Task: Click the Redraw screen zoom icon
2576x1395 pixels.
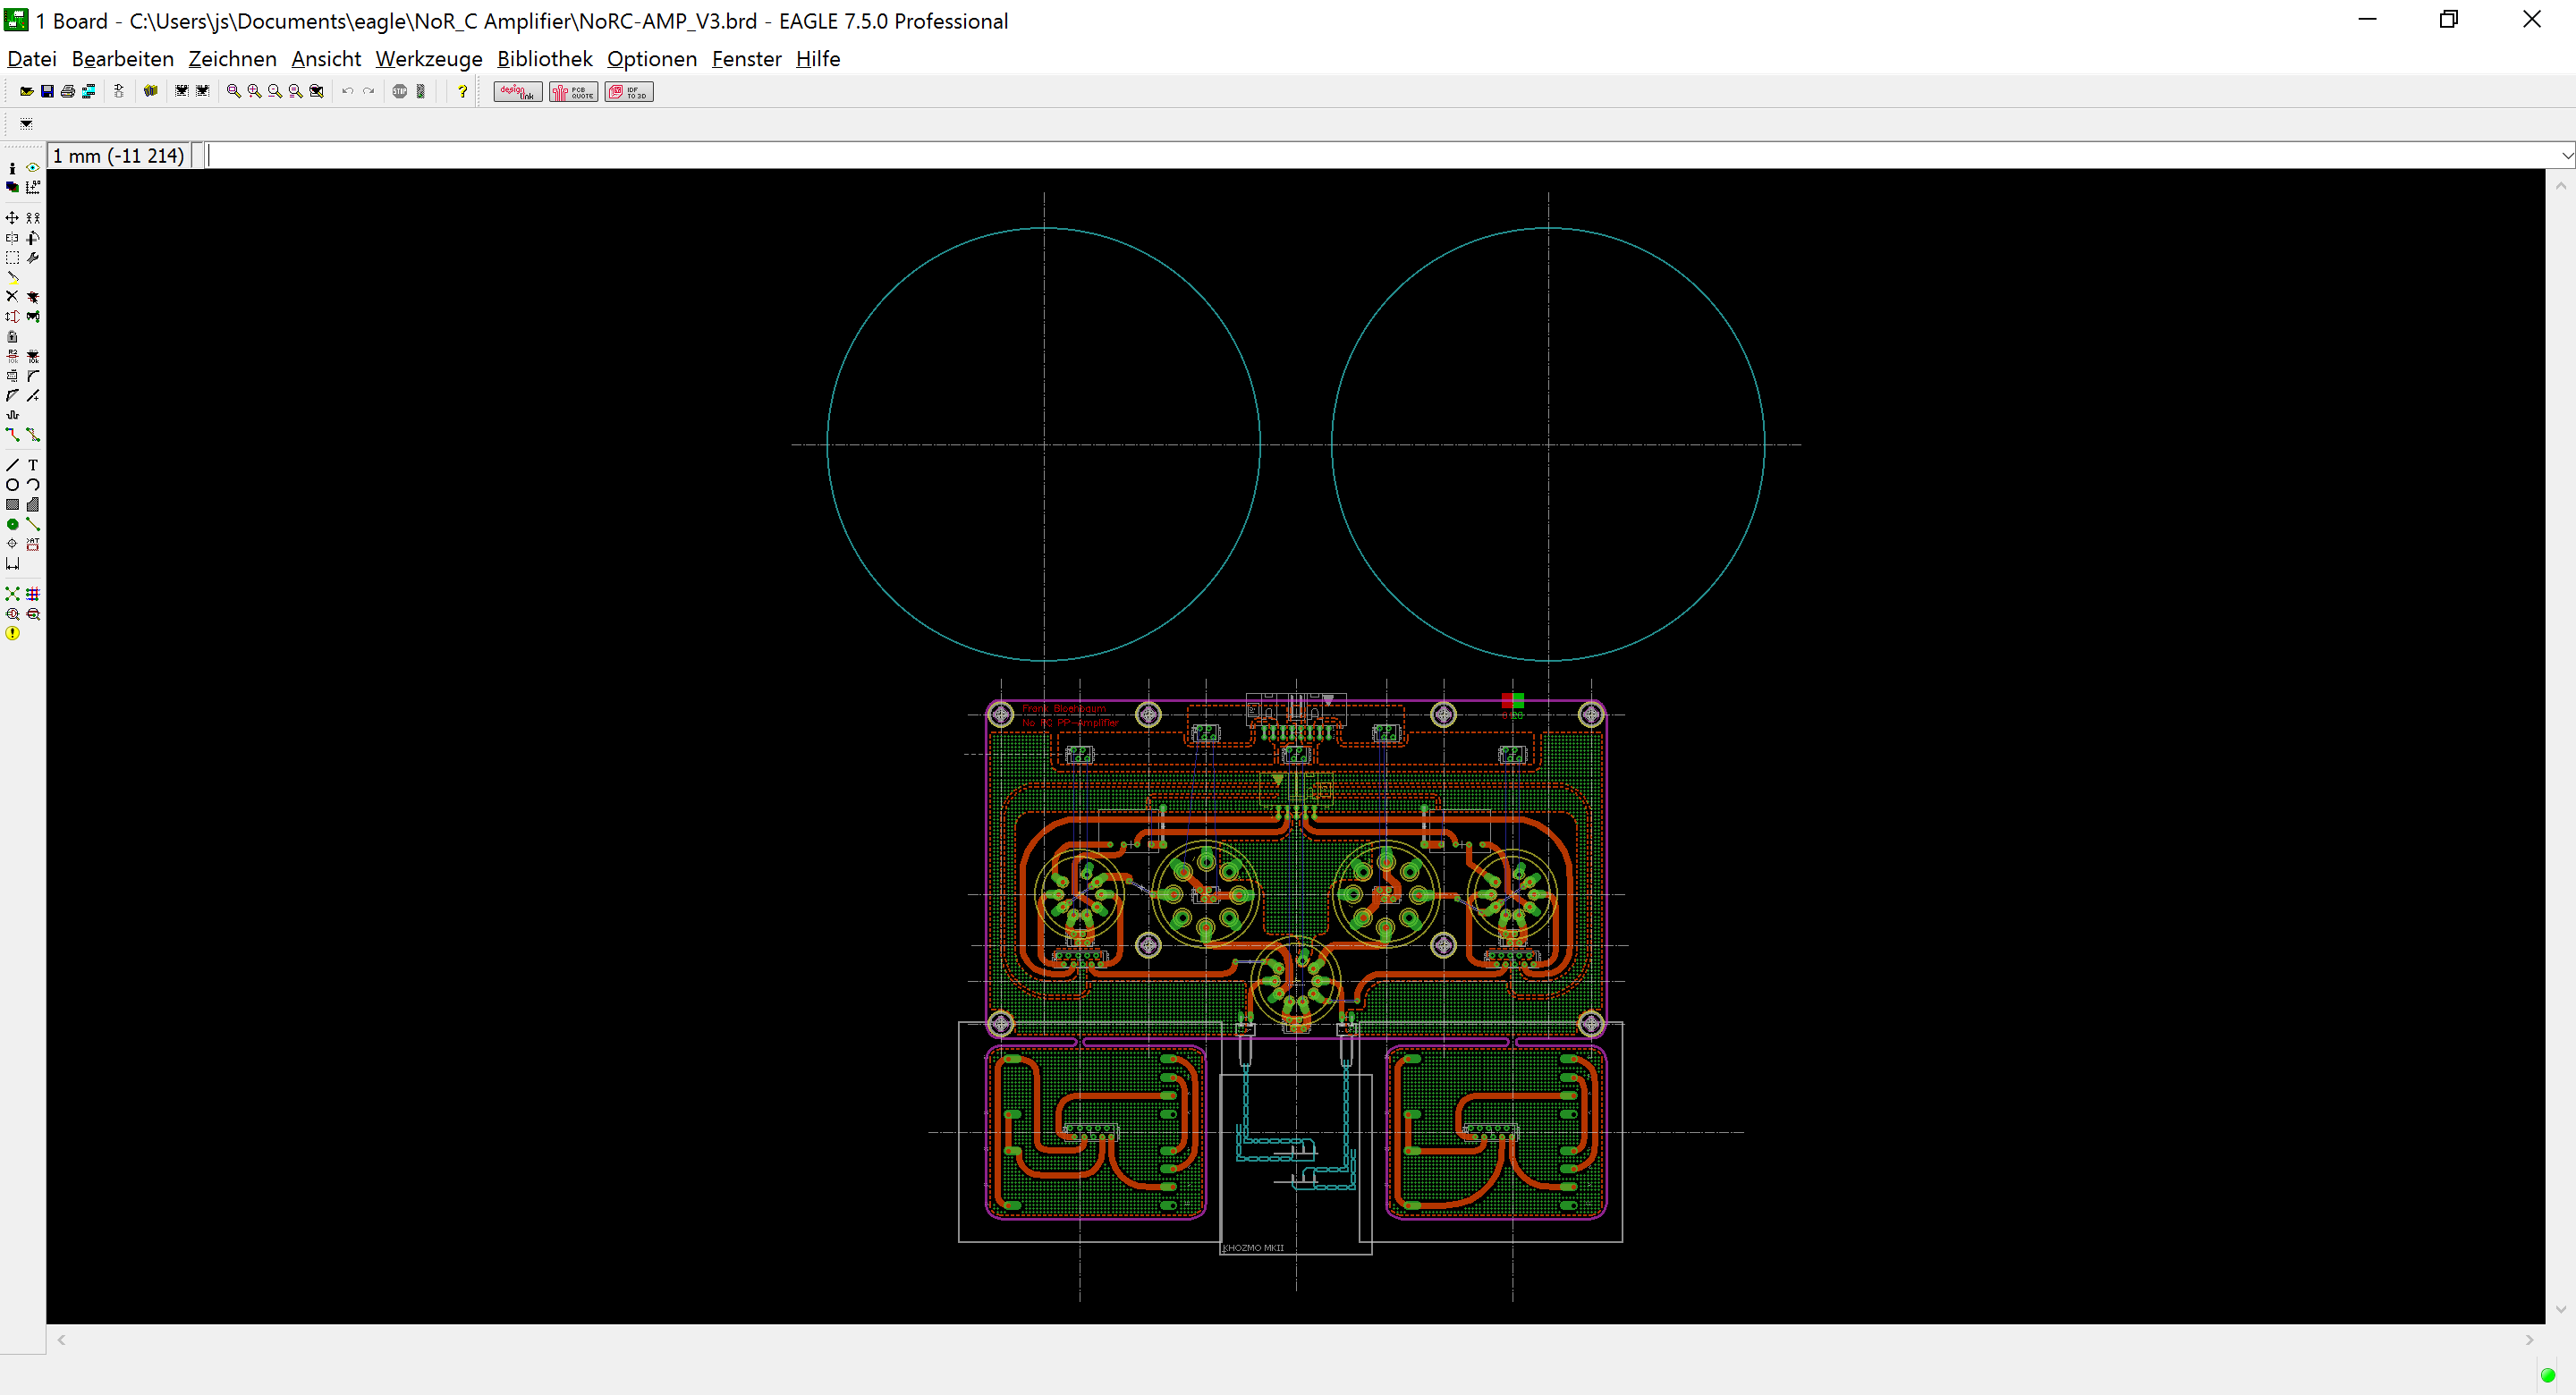Action: pos(295,91)
